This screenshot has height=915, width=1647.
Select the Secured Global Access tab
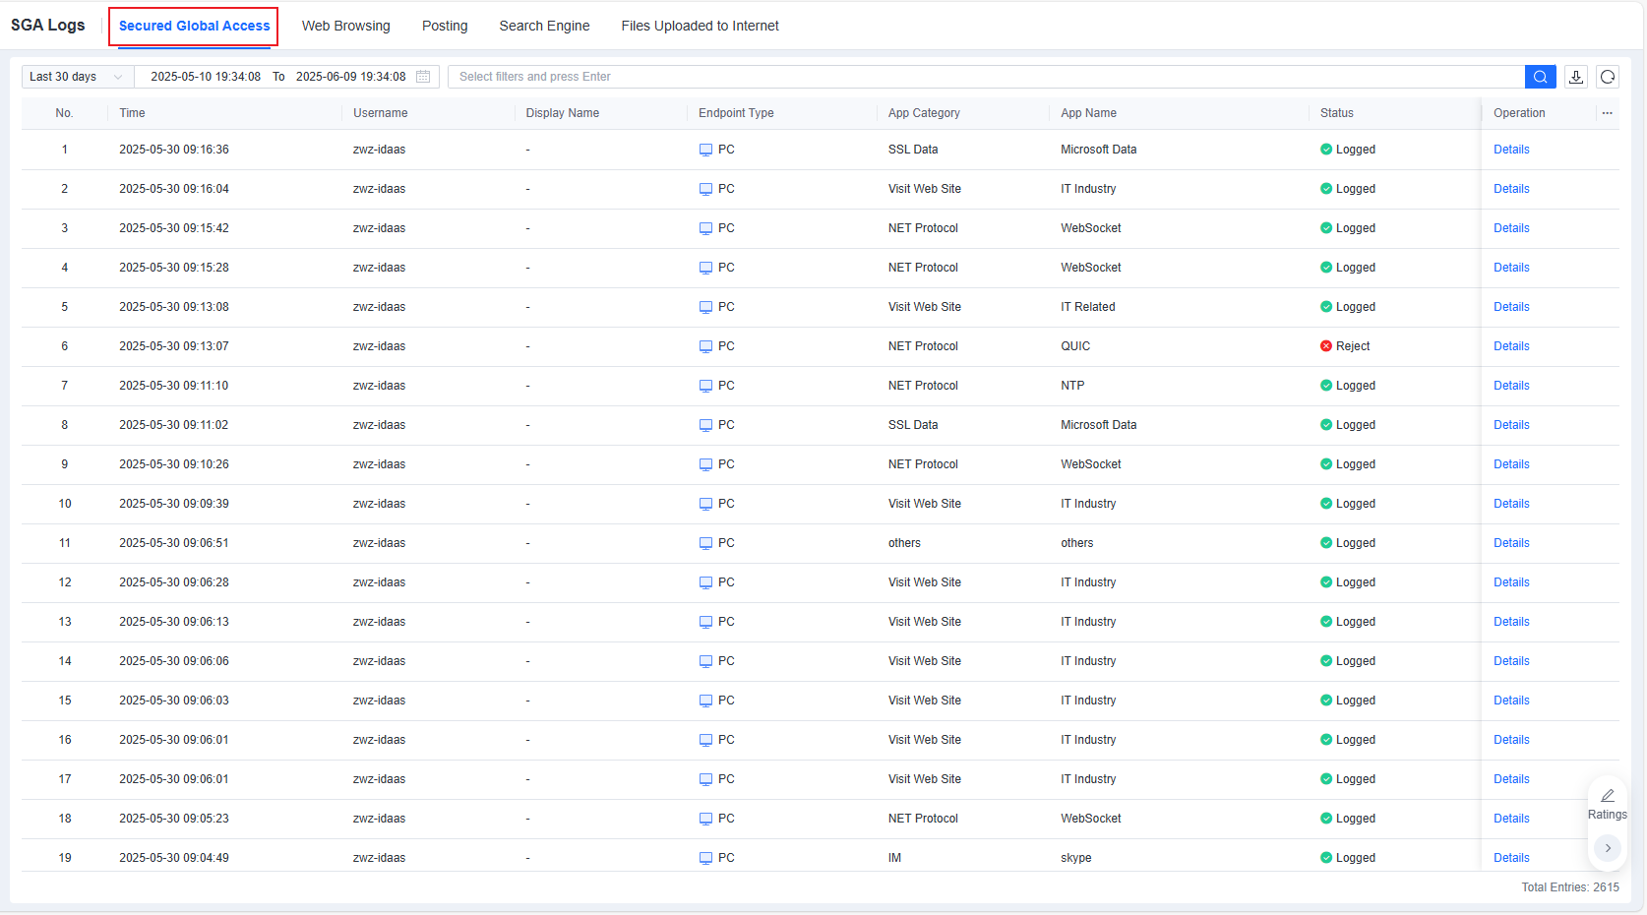pos(194,26)
